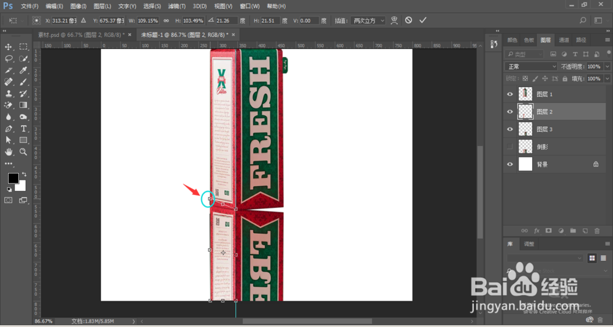Image resolution: width=613 pixels, height=327 pixels.
Task: Select the Blur tool
Action: (8, 117)
